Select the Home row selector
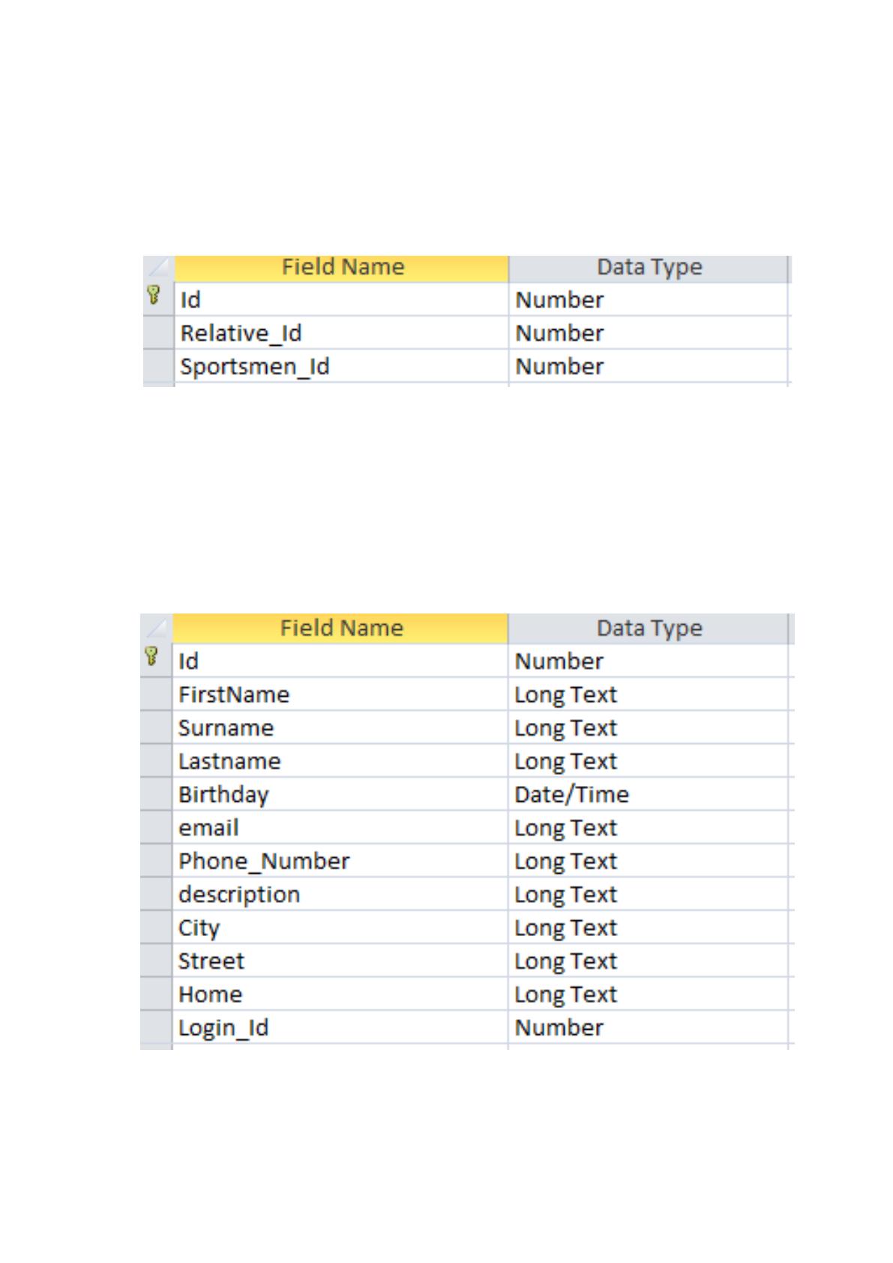 tap(157, 994)
